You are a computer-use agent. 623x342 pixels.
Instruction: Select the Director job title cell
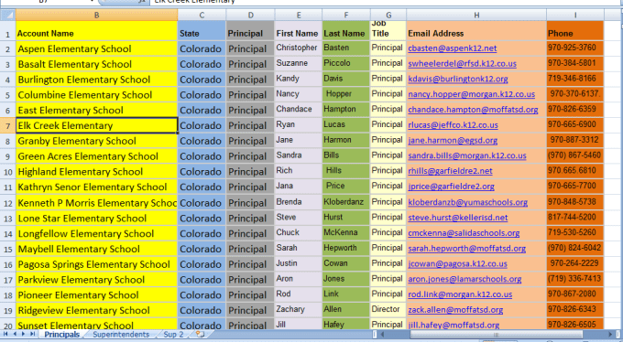click(x=388, y=310)
